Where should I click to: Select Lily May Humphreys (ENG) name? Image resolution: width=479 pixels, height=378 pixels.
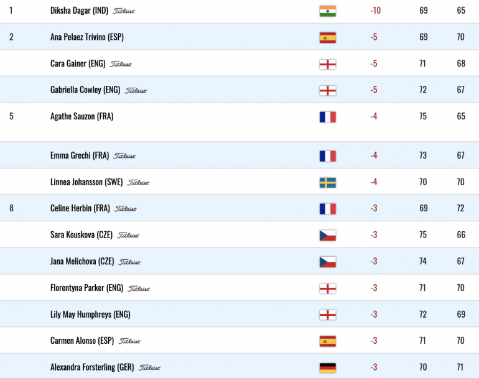click(90, 314)
